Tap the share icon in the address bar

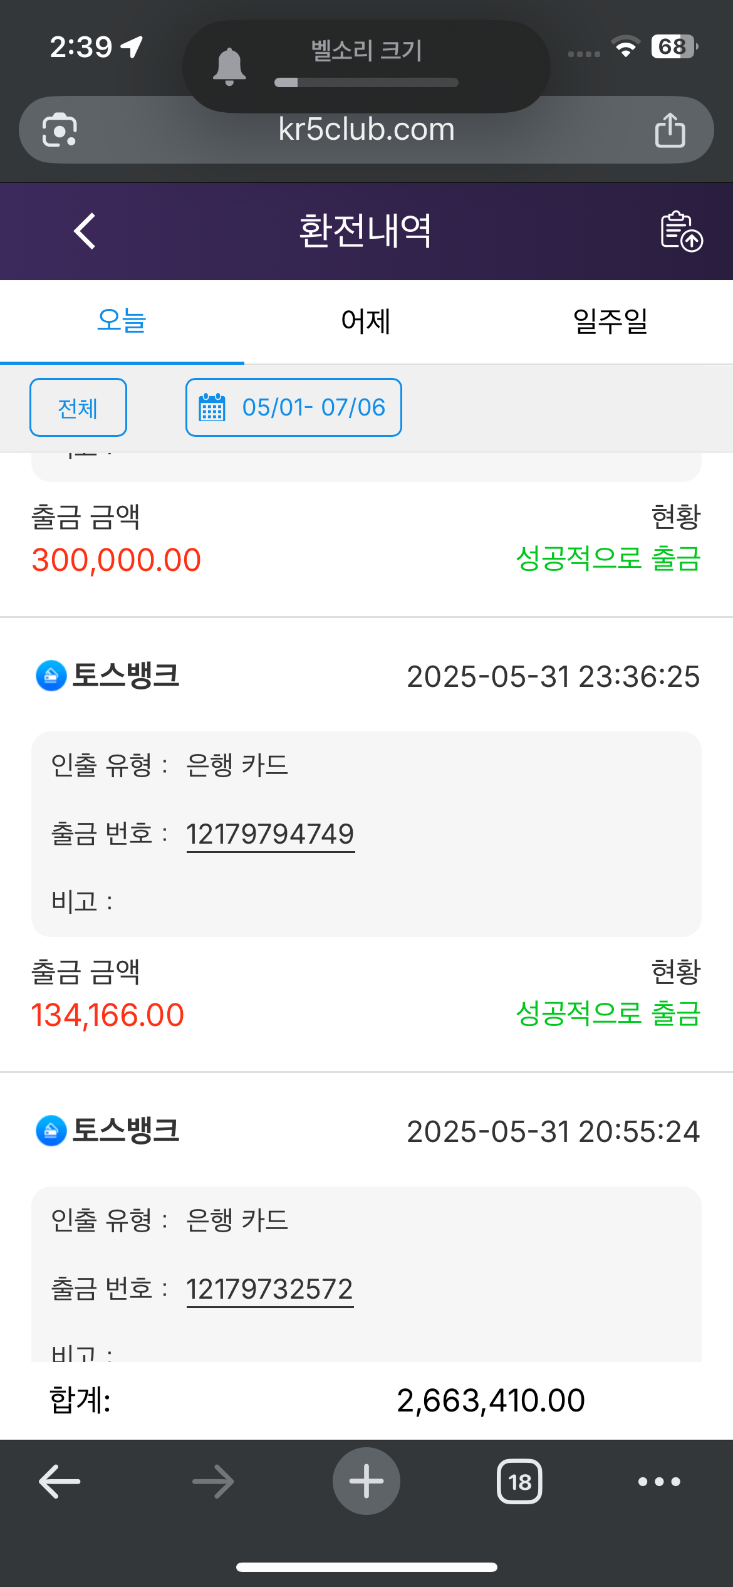coord(670,130)
